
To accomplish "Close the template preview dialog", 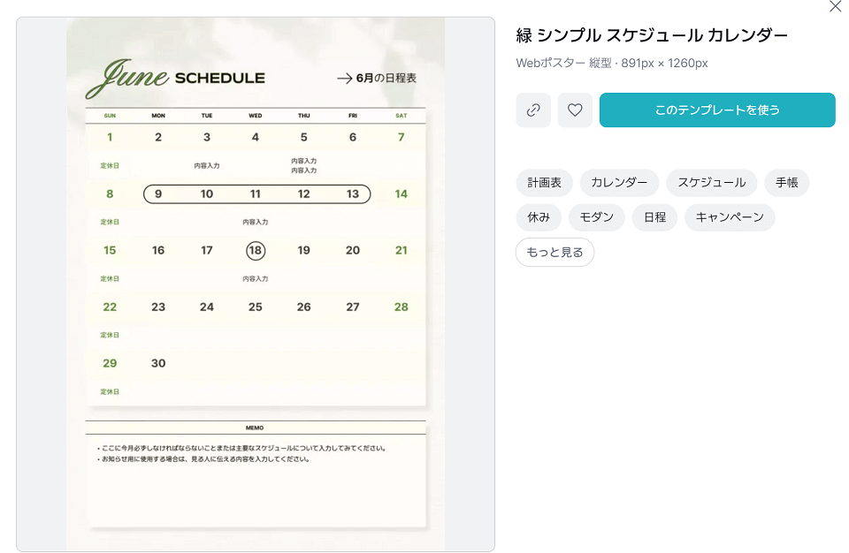I will click(x=835, y=7).
